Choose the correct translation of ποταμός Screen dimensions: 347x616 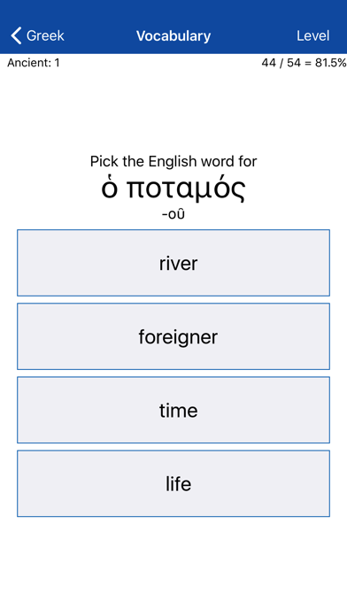(173, 263)
